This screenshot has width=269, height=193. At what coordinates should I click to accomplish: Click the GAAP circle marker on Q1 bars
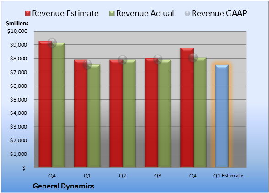pyautogui.click(x=87, y=64)
